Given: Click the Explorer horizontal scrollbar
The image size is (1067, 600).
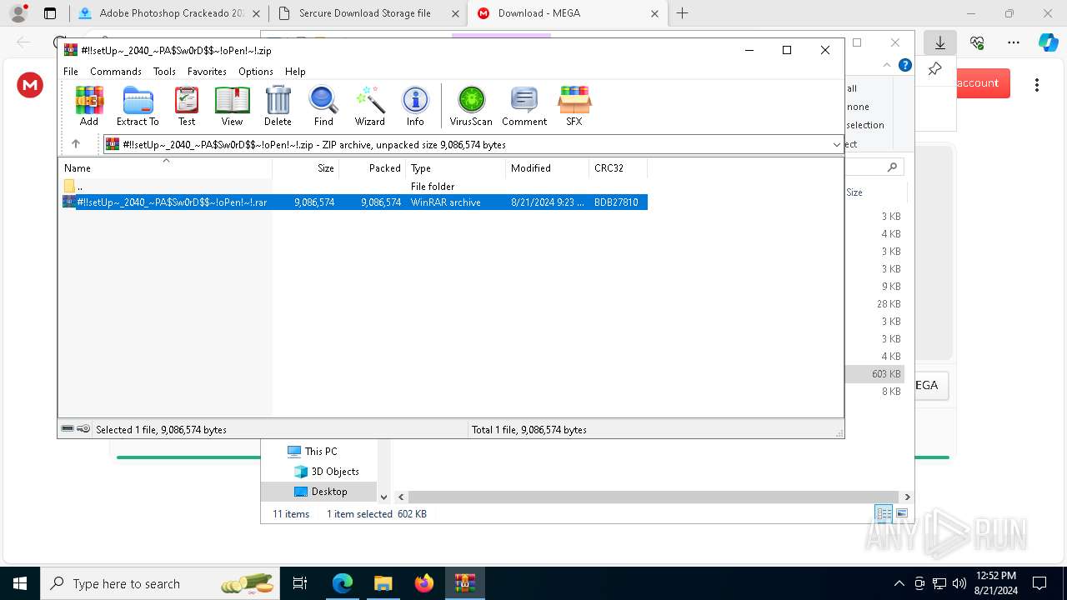Looking at the screenshot, I should coord(654,497).
